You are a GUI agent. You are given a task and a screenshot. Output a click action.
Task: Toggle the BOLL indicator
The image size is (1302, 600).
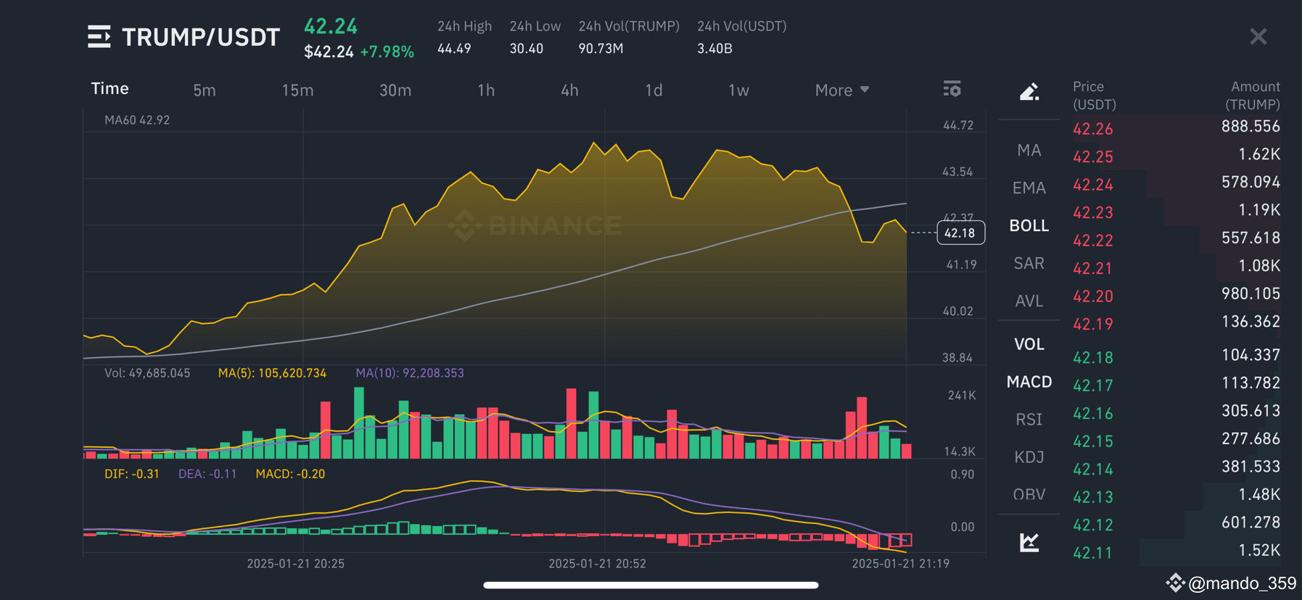pos(1029,225)
